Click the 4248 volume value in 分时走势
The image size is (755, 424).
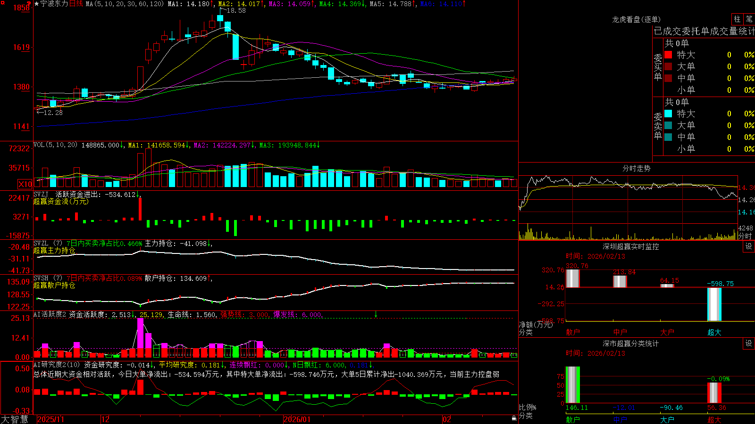[x=746, y=228]
